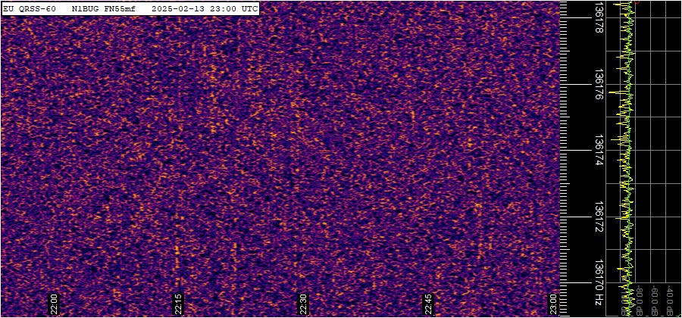Viewport: 682px width, 318px height.
Task: Click the 136174 frequency scale label
Action: pos(599,151)
